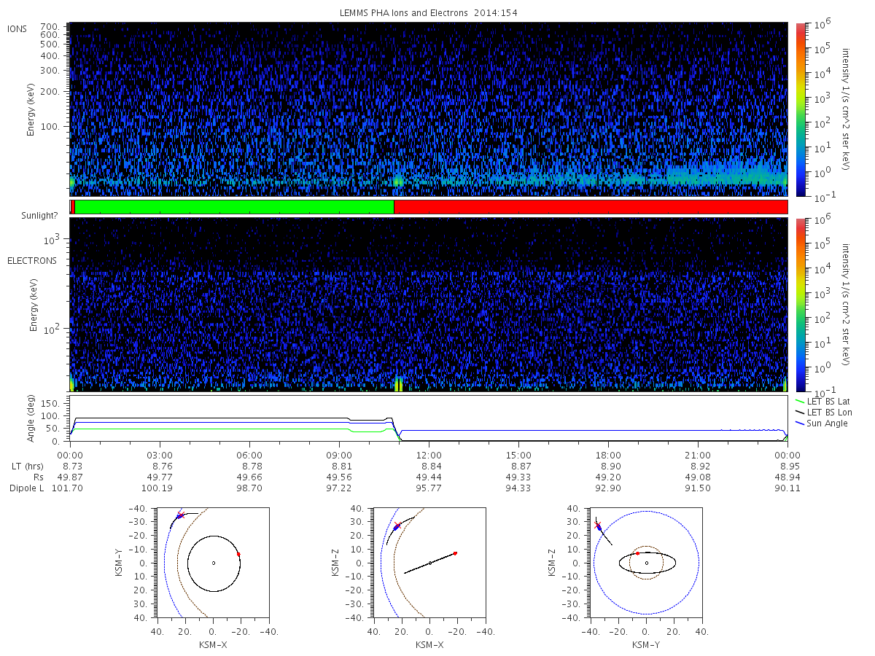Click the green Sunlight bar segment
This screenshot has height=656, width=875.
[234, 207]
